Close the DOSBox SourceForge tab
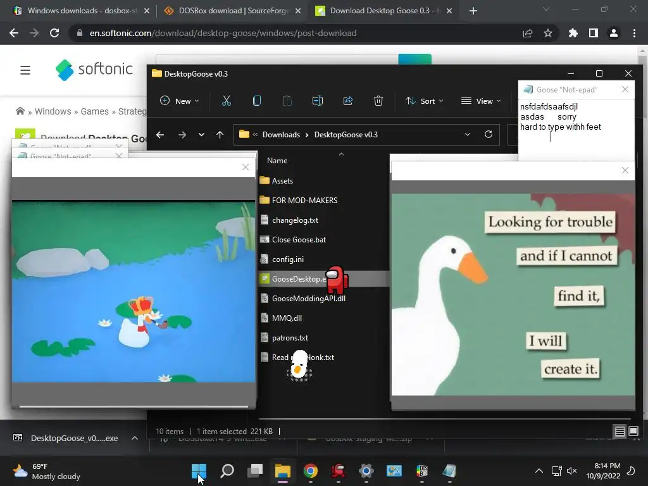 coord(298,11)
